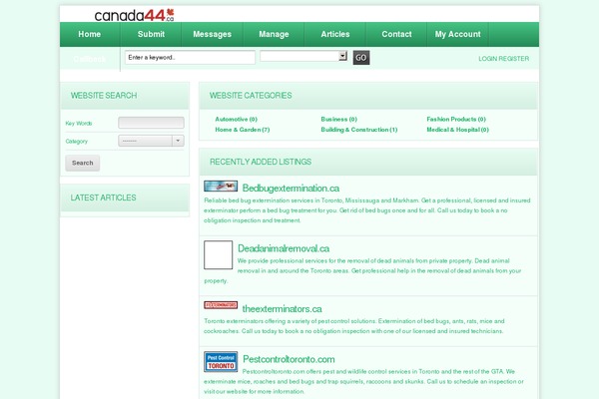Click the 'Toronto exterminators offering' description text
Viewport: 599px width, 399px height.
(354, 326)
